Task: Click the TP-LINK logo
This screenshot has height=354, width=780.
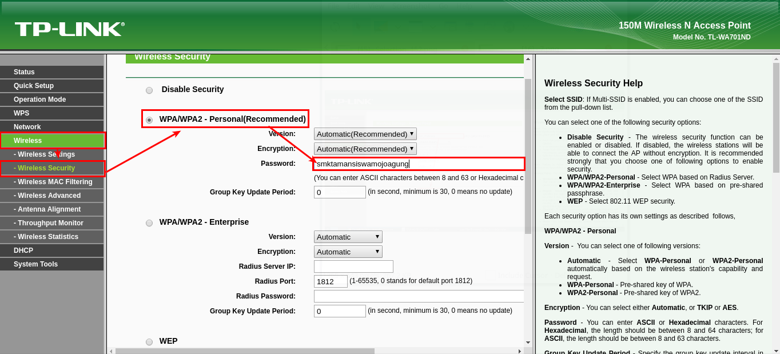Action: 69,28
